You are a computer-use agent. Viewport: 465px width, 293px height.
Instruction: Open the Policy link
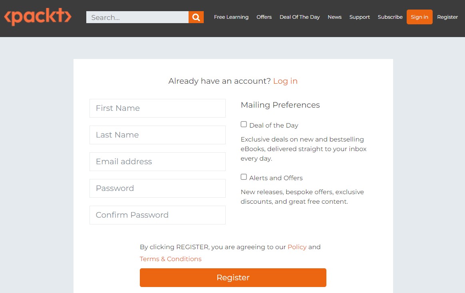point(297,247)
